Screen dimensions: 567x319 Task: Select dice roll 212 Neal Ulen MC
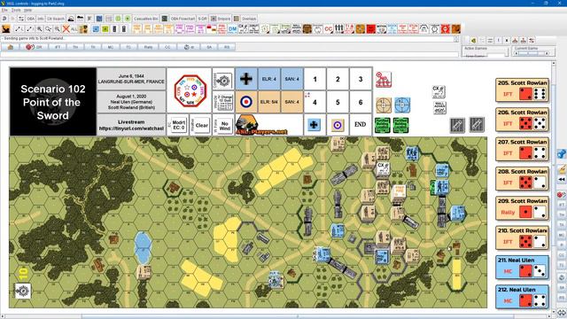[x=522, y=298]
